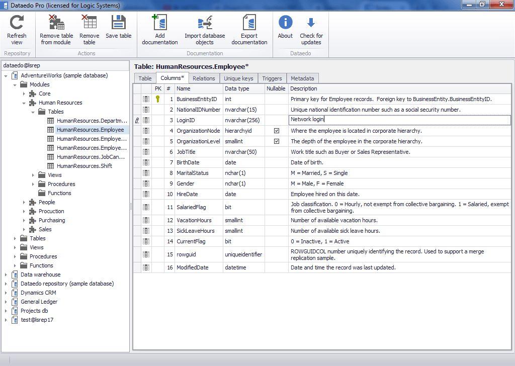Open the Unique keys tab
Screen dimensions: 515x366
click(x=238, y=78)
